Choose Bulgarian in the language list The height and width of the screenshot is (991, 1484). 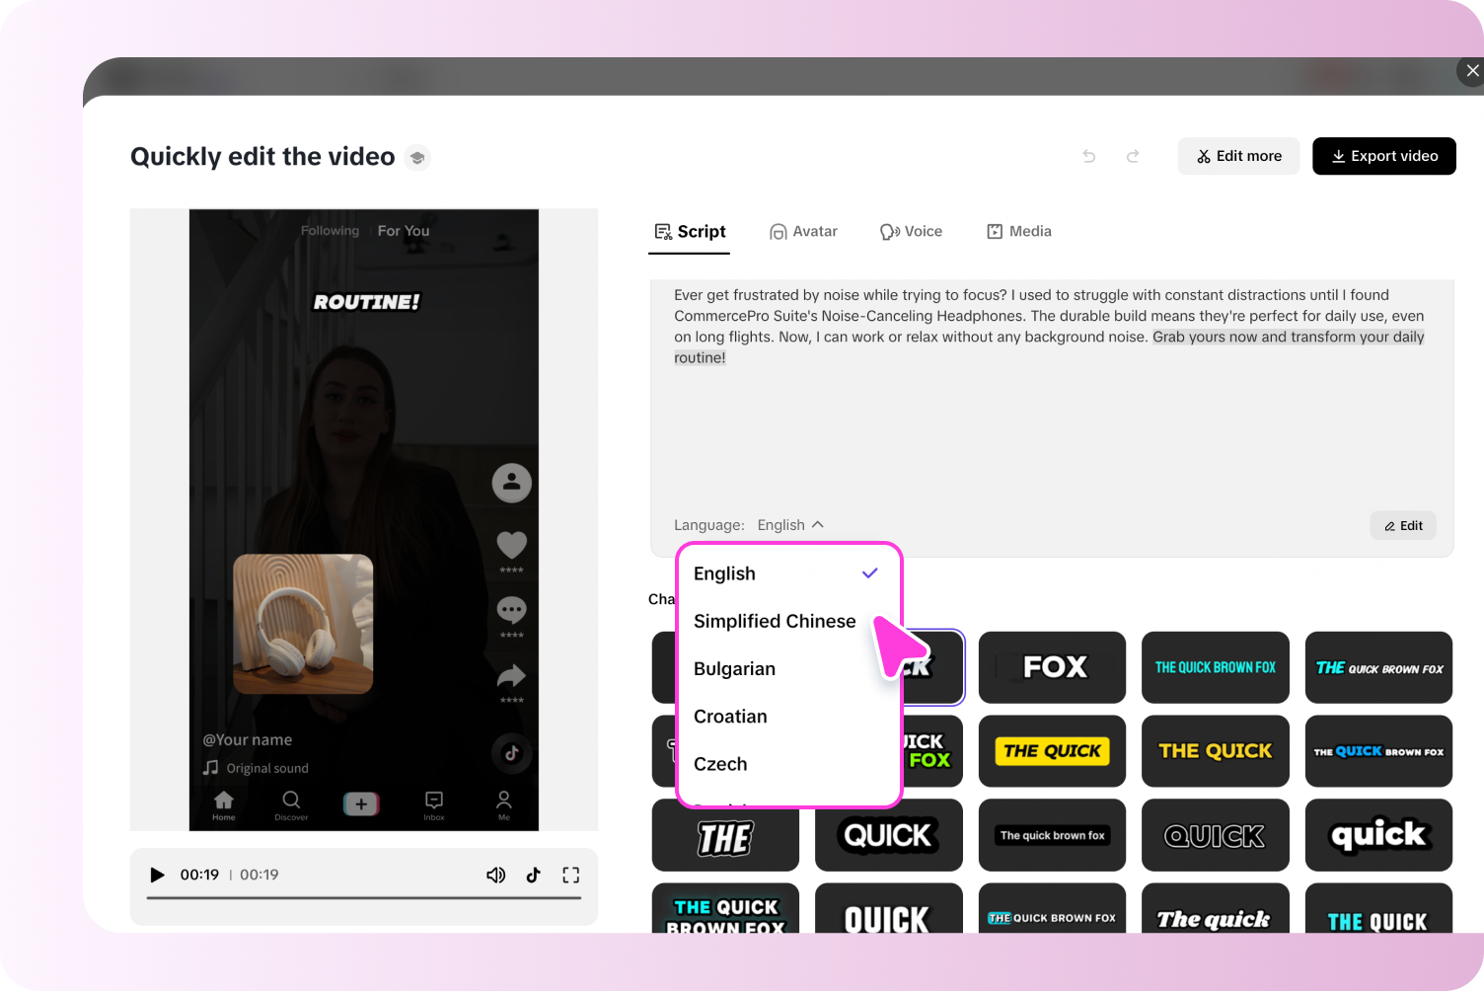[x=788, y=669]
